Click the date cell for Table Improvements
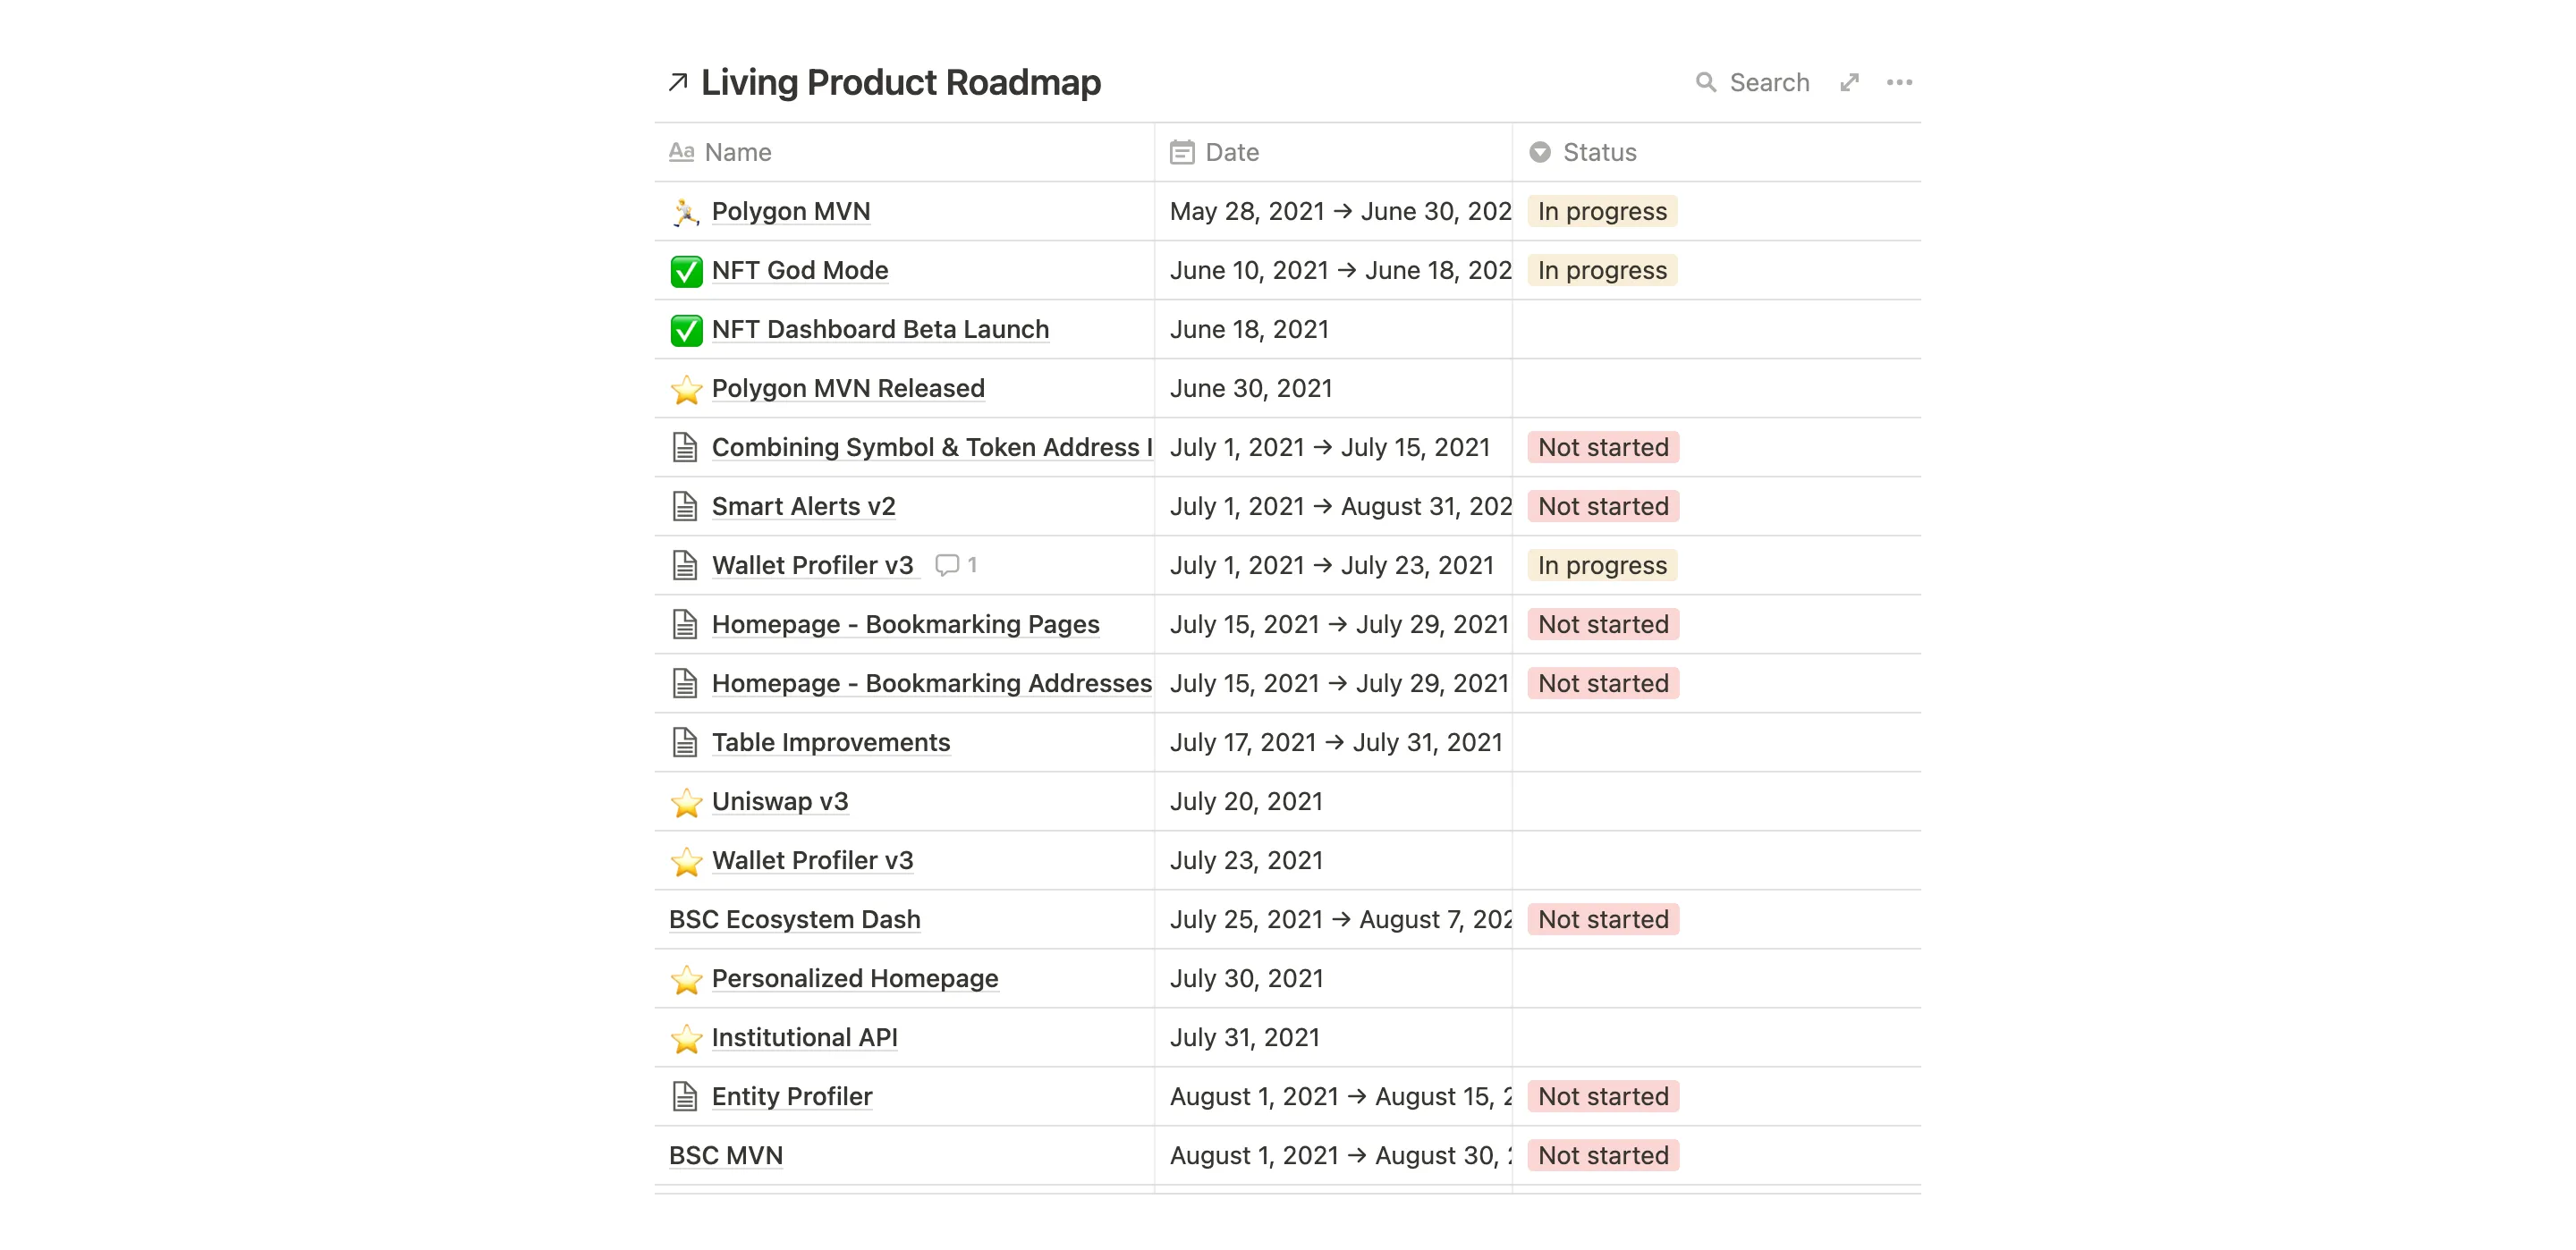This screenshot has height=1250, width=2576. [1335, 742]
